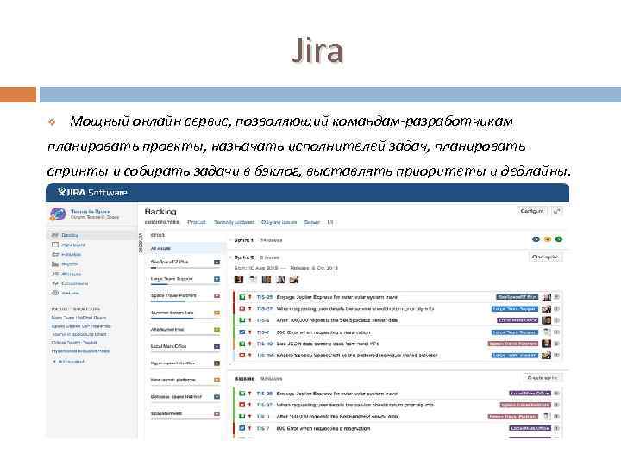Click Local Mars Office label on Backlog TIS-25 row
621x465 pixels.
point(530,394)
